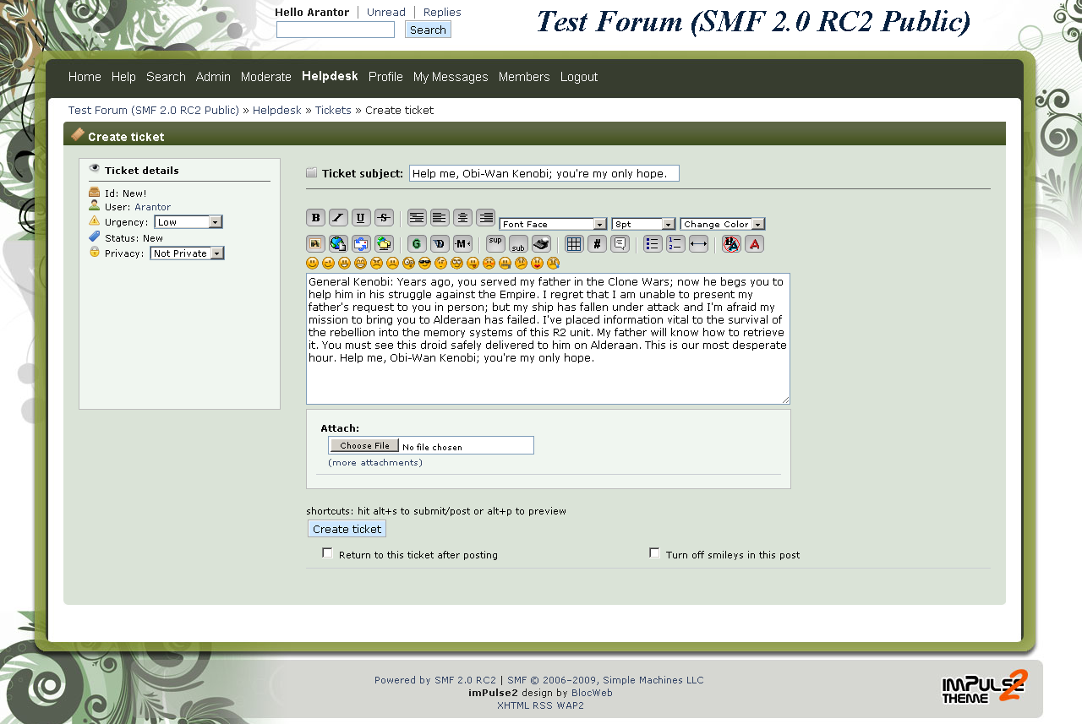
Task: Focus the header search input field
Action: click(336, 30)
